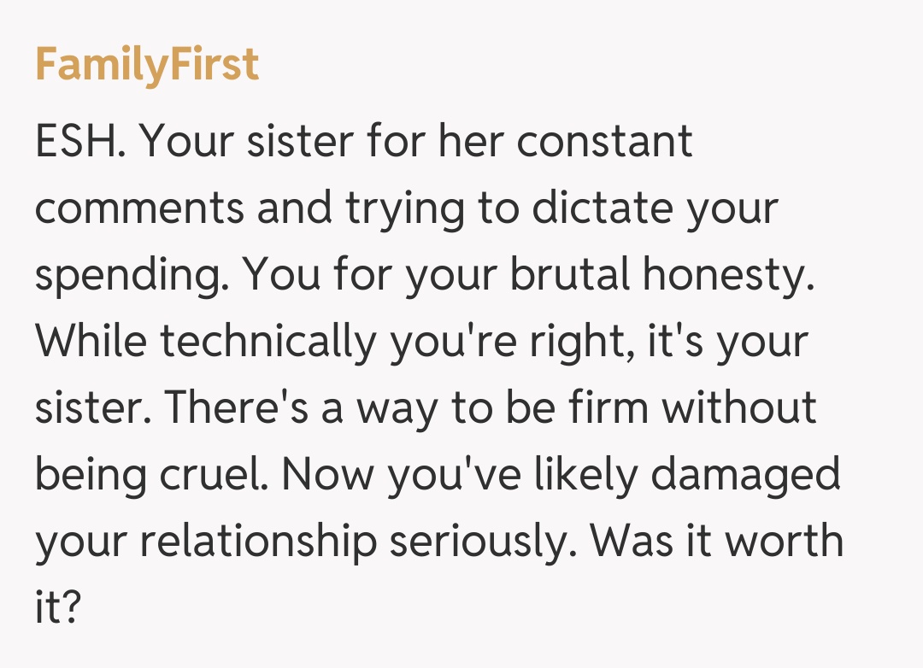The height and width of the screenshot is (668, 923).
Task: Open the FamilyFirst user profile
Action: 146,64
